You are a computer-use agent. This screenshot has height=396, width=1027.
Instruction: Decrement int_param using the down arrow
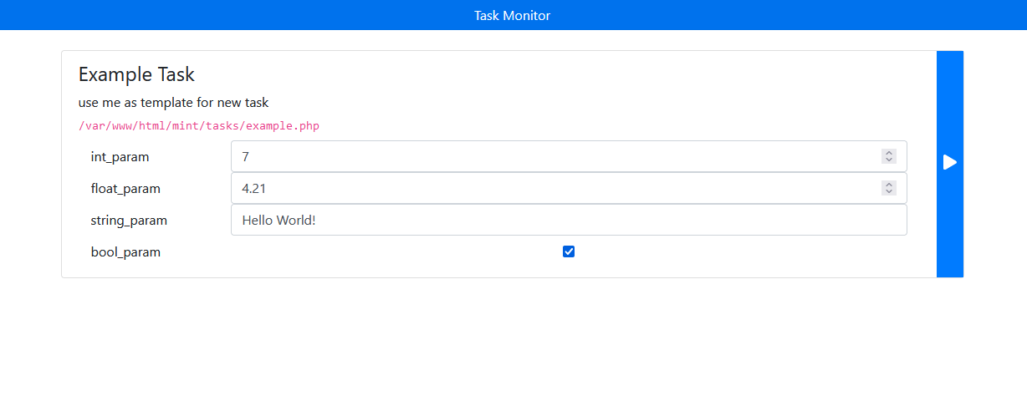tap(889, 160)
